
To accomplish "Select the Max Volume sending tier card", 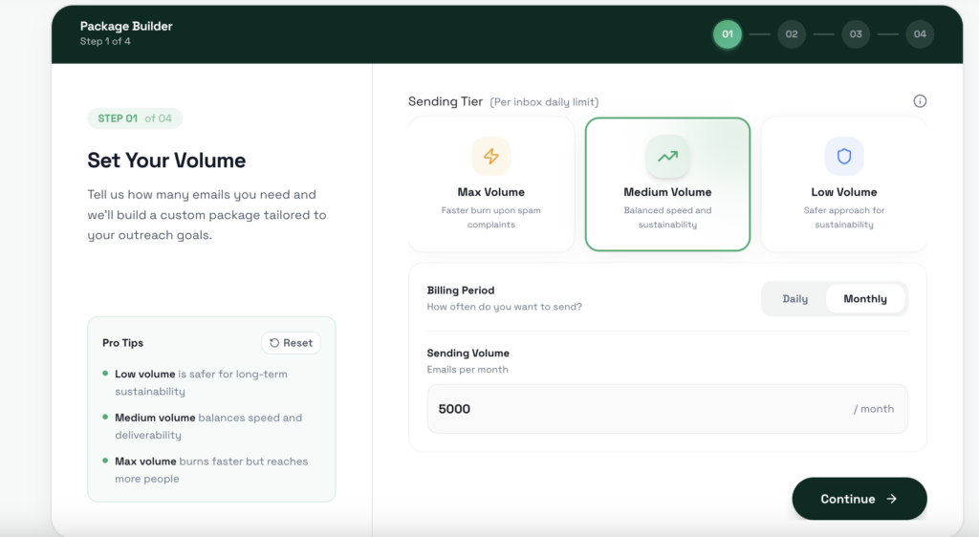I will [491, 184].
